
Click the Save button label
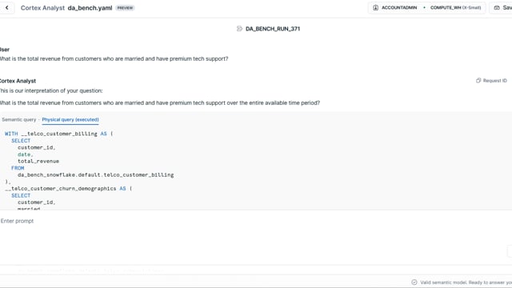(507, 7)
